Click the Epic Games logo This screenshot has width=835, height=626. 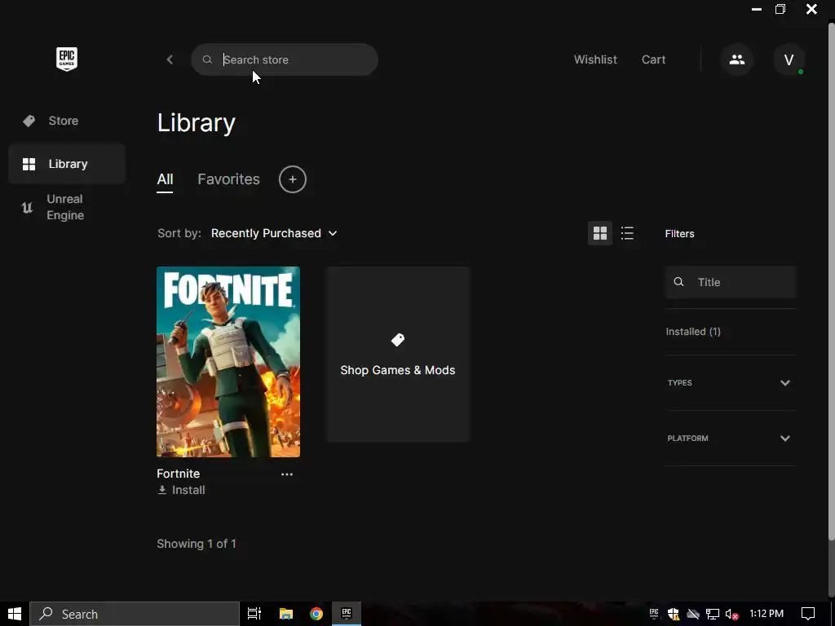click(67, 59)
